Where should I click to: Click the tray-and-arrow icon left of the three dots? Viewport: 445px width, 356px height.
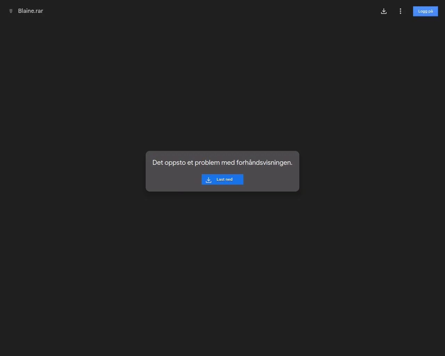(384, 11)
